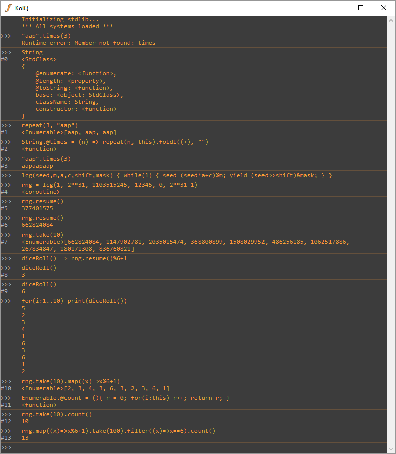Screen dimensions: 396x454
Task: Focus the empty input prompt at bottom
Action: pyautogui.click(x=151, y=447)
